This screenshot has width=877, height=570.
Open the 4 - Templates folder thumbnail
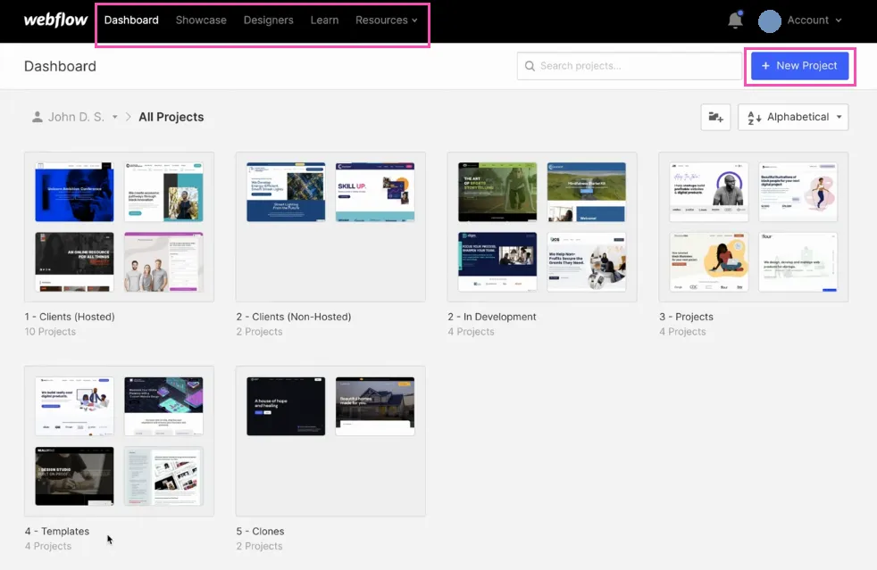pos(119,441)
